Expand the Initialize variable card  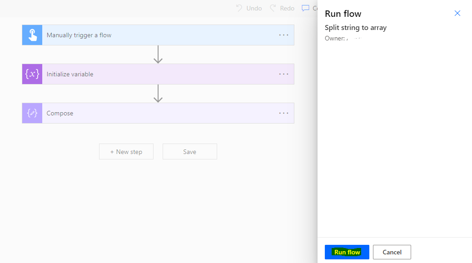pos(158,74)
